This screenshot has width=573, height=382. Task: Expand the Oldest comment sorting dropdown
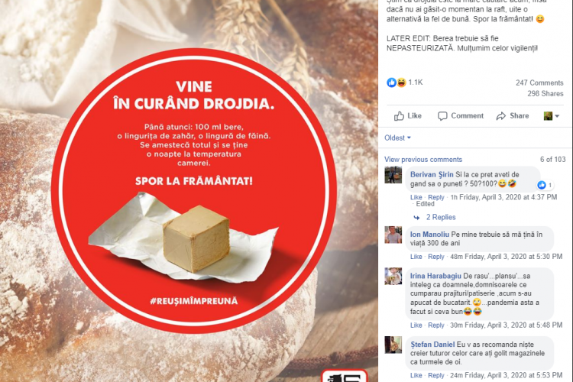[x=397, y=138]
